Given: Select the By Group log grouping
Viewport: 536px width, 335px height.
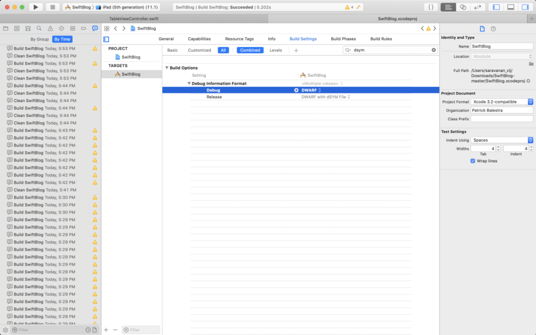Looking at the screenshot, I should [39, 39].
